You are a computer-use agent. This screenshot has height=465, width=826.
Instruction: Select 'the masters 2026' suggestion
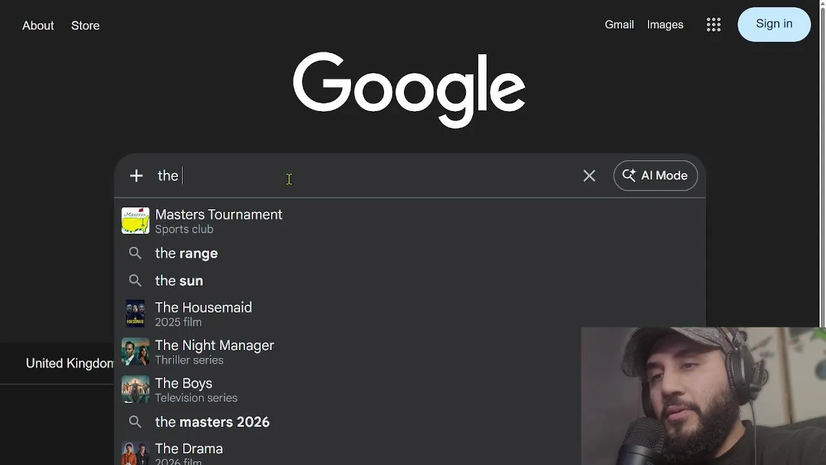[212, 422]
